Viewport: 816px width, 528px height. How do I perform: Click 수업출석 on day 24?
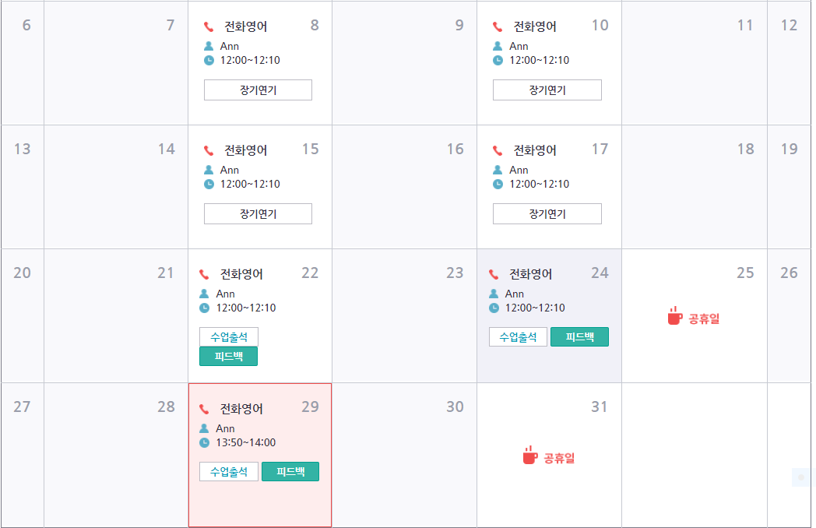pos(518,337)
